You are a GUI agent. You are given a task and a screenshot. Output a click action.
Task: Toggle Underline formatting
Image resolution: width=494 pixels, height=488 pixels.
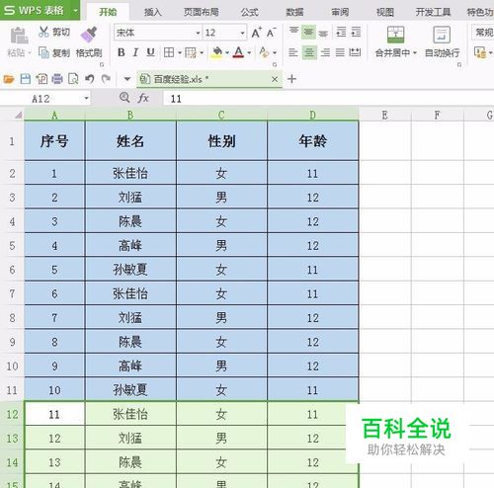150,52
